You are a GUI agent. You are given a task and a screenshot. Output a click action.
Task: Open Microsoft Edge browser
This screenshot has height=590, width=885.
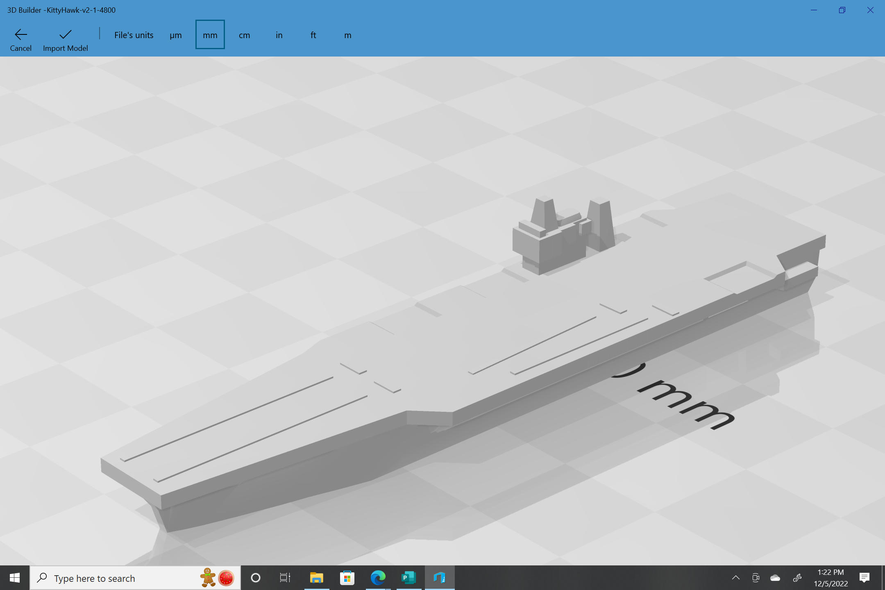378,578
